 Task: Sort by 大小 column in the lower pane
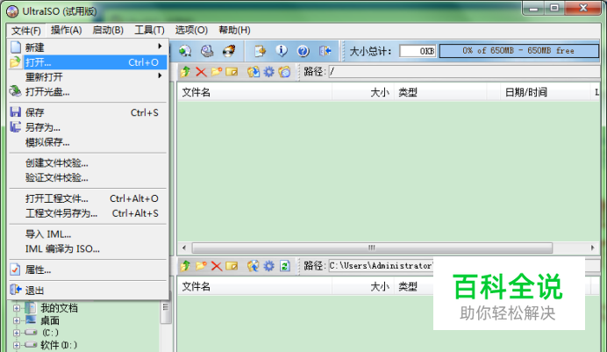[363, 286]
